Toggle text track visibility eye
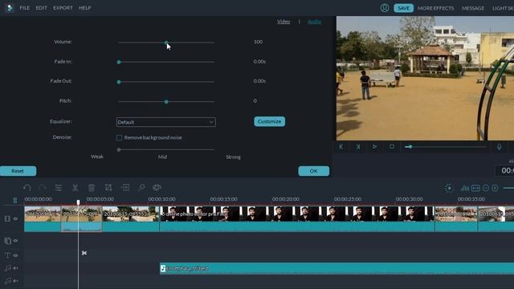 15,255
